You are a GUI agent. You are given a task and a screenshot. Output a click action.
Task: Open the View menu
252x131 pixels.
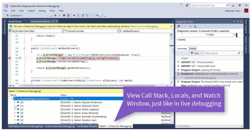click(x=21, y=11)
